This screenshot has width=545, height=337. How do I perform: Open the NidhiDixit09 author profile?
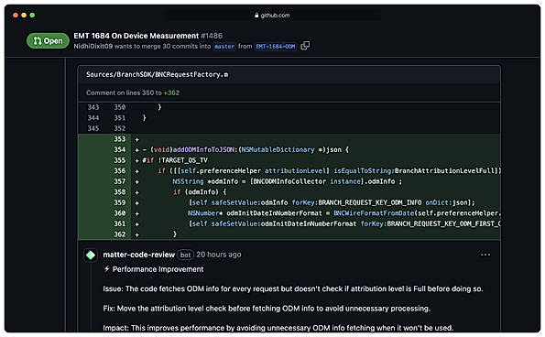(x=93, y=46)
